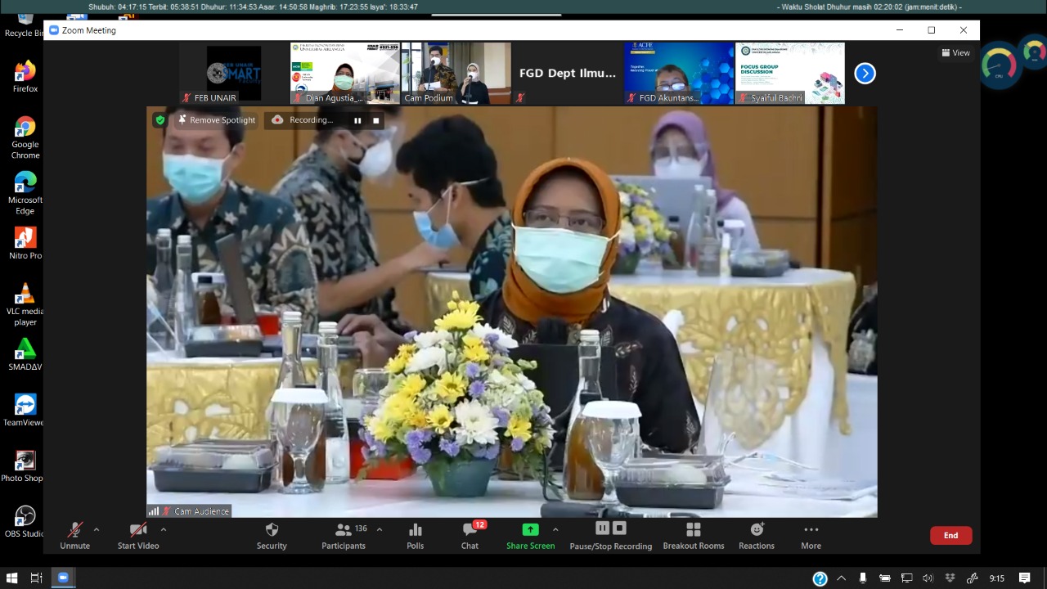Open the More menu
The height and width of the screenshot is (589, 1047).
[811, 530]
